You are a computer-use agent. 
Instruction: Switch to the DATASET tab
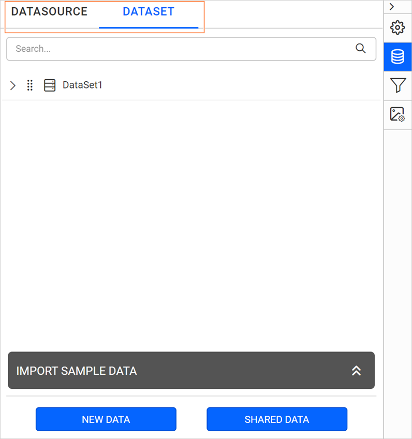tap(148, 11)
